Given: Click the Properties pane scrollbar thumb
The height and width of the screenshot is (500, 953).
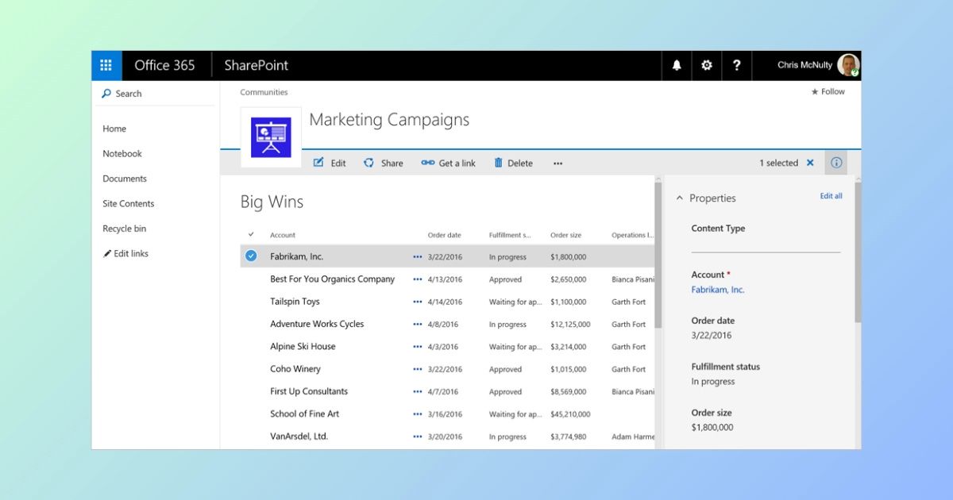Looking at the screenshot, I should [x=858, y=252].
